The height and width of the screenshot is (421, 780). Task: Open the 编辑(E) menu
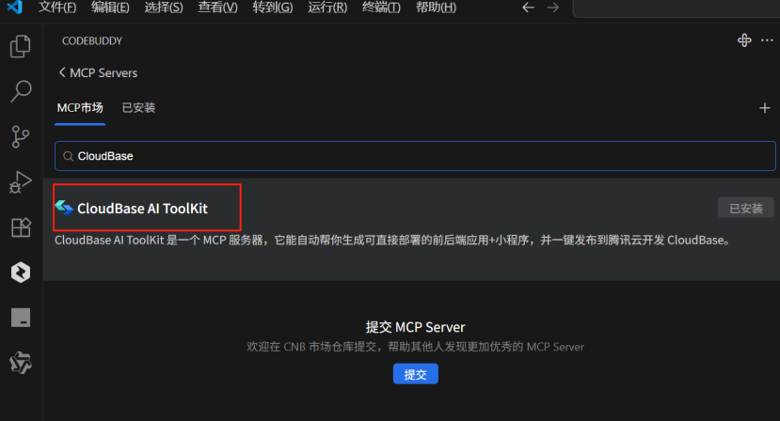click(110, 8)
